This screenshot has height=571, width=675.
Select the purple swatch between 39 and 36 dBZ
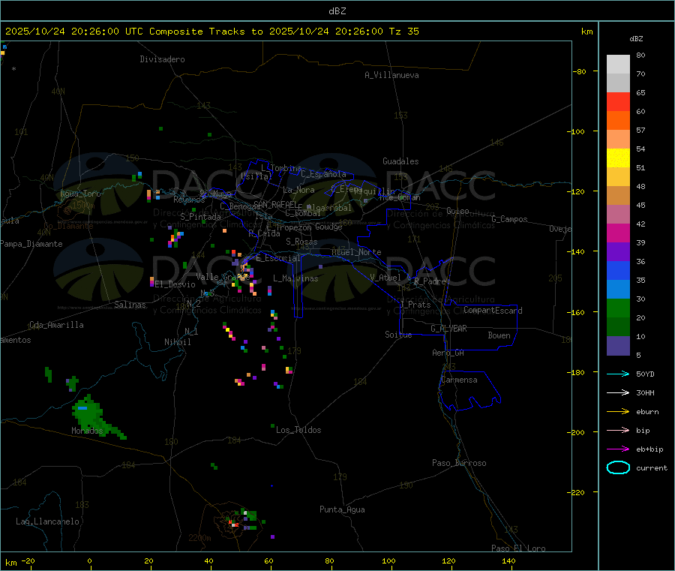618,252
